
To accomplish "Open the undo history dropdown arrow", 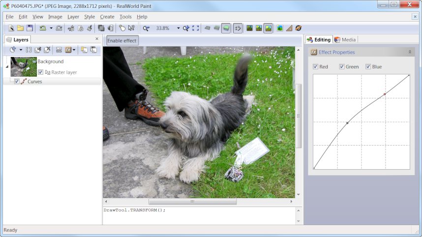I will pyautogui.click(x=51, y=28).
